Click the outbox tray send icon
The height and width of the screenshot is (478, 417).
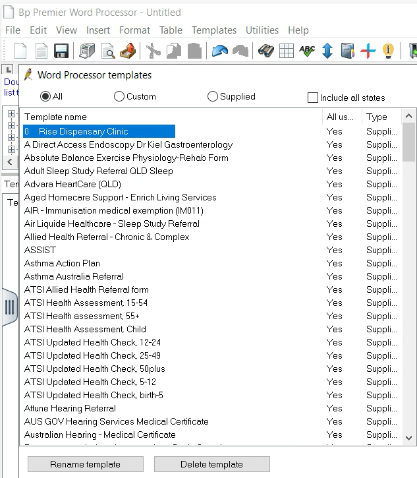click(x=128, y=51)
